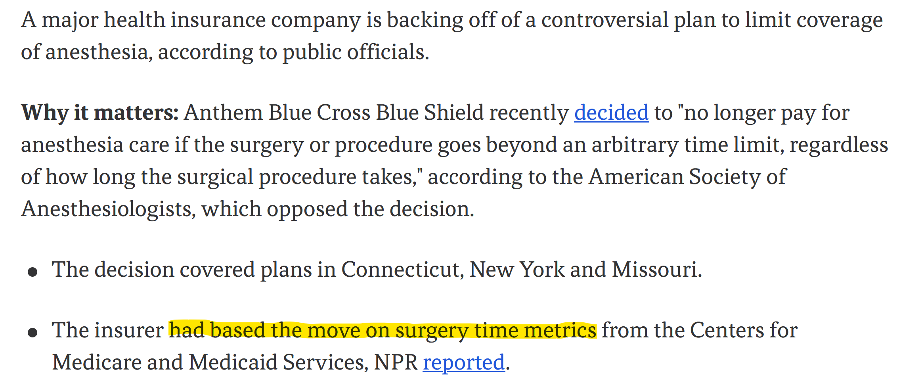Click the yellow highlighted text passage
The image size is (899, 383).
pos(383,330)
